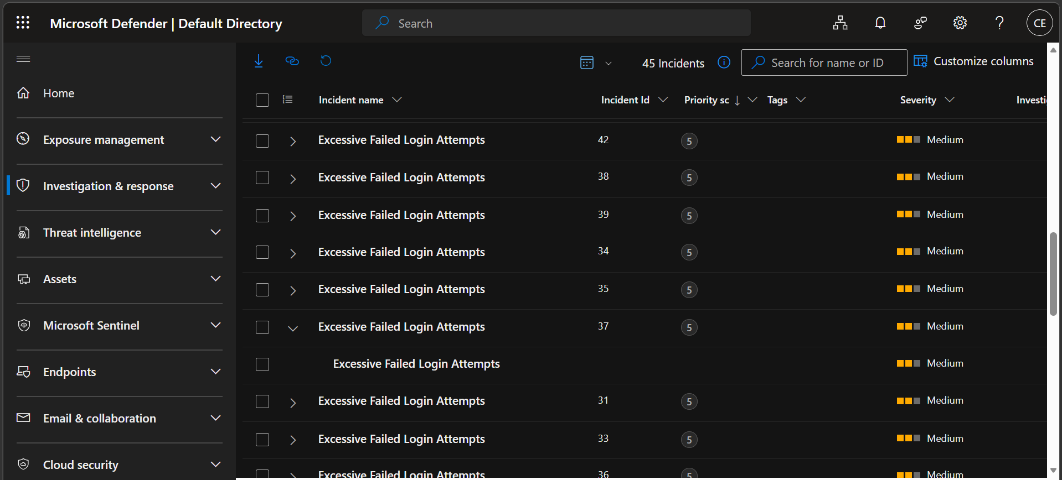The height and width of the screenshot is (480, 1062).
Task: Click the Exposure management icon
Action: (23, 139)
